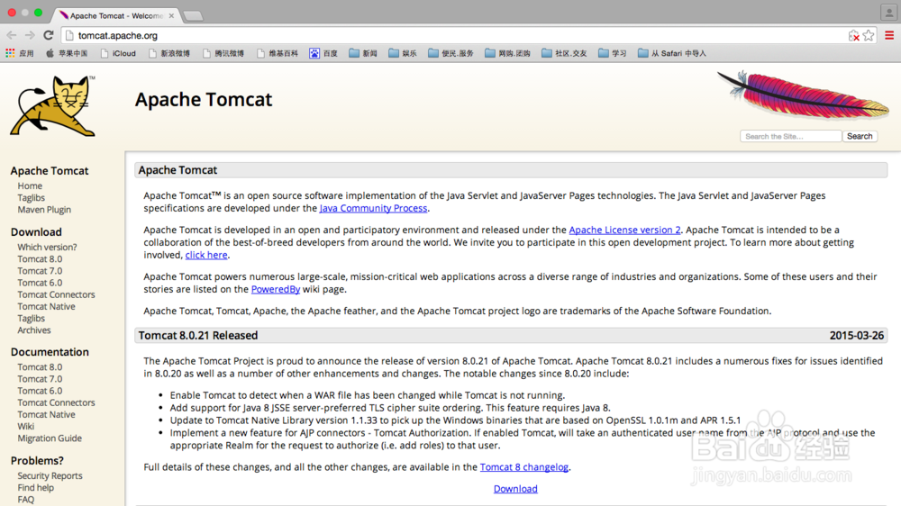Open Tomcat Connectors under Documentation

pyautogui.click(x=56, y=402)
